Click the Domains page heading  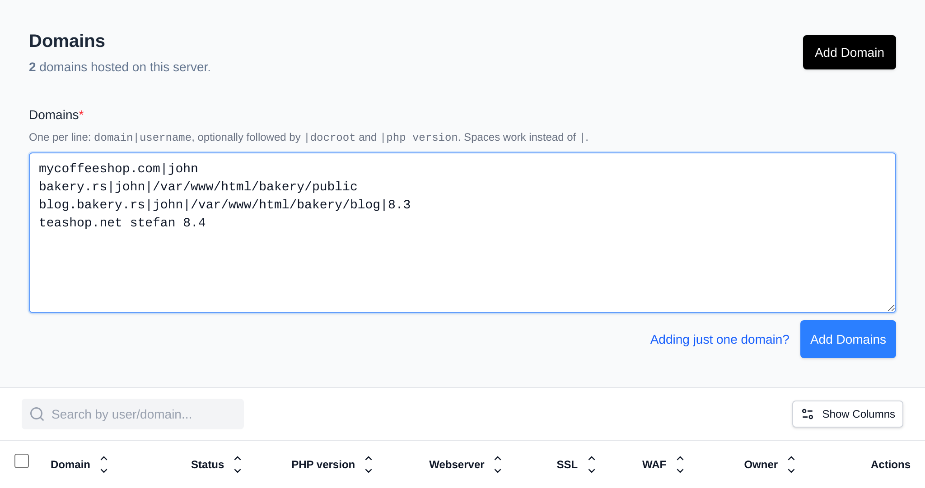tap(67, 41)
